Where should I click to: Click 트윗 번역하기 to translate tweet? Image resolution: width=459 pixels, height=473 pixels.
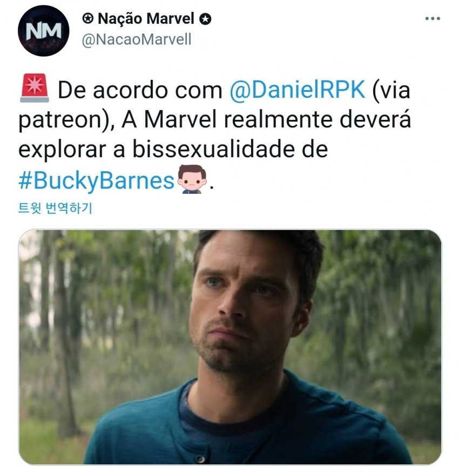coord(55,208)
